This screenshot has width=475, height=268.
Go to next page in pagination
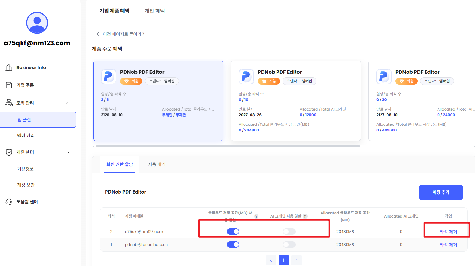pos(296,260)
